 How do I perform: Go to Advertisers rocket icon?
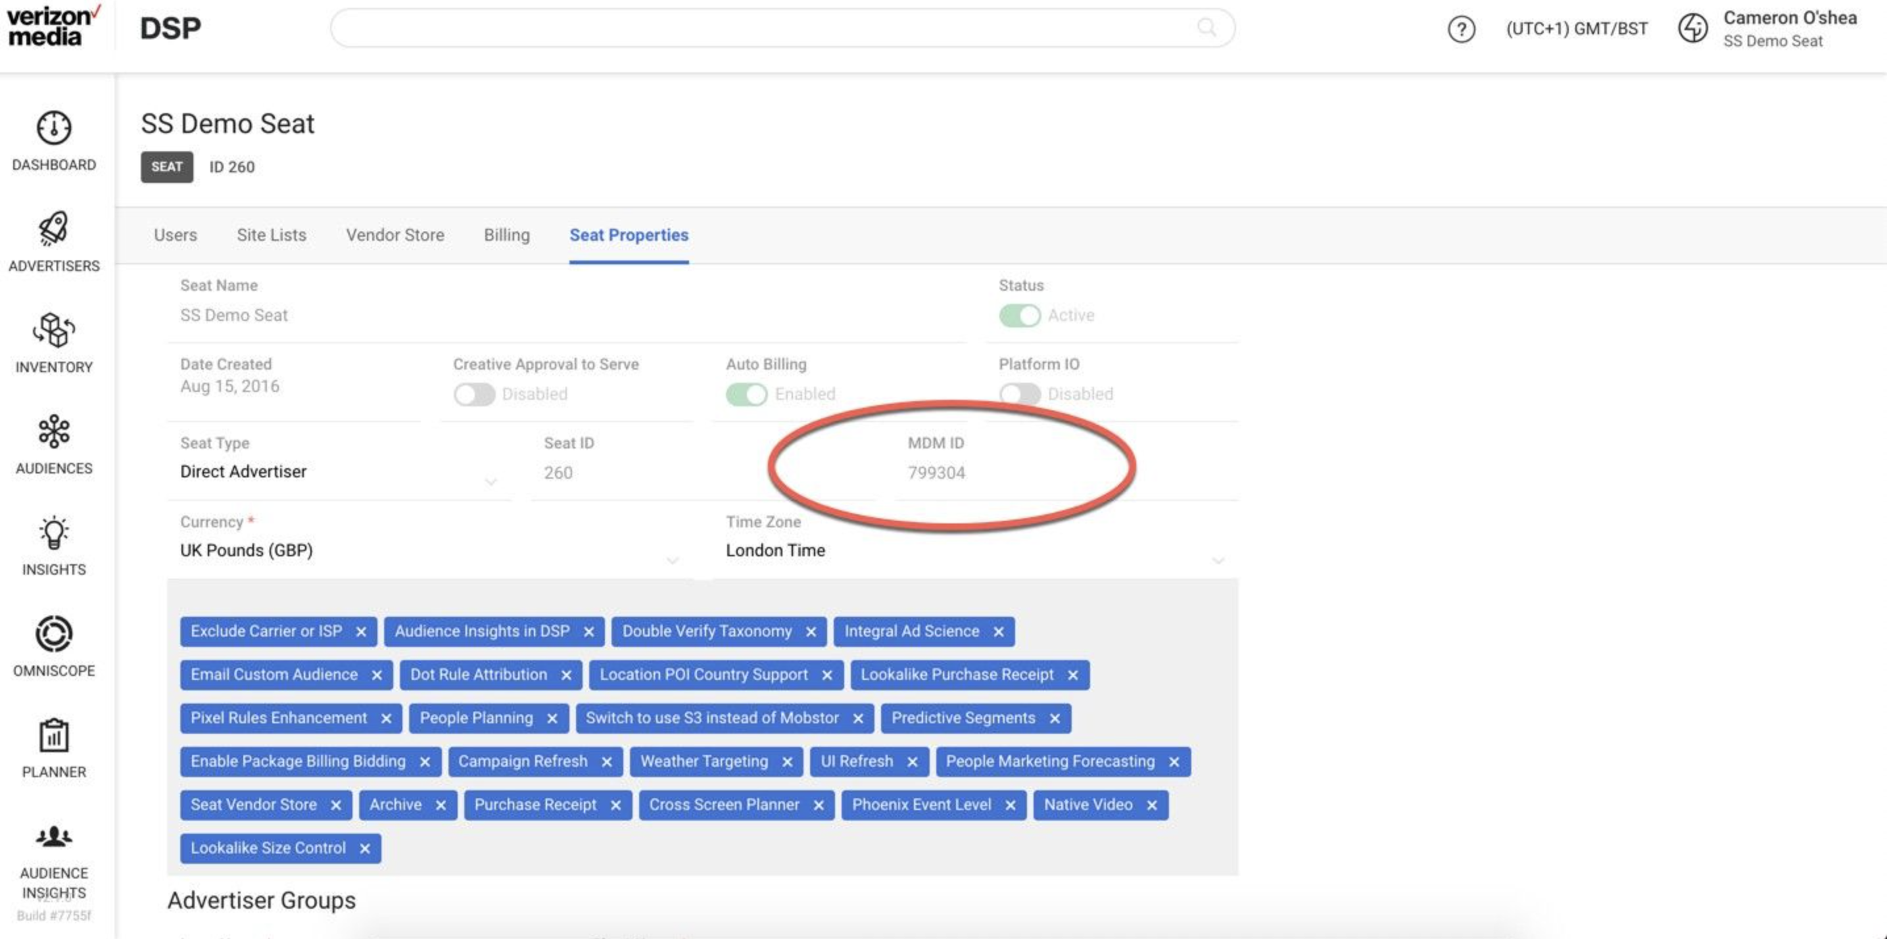click(53, 229)
